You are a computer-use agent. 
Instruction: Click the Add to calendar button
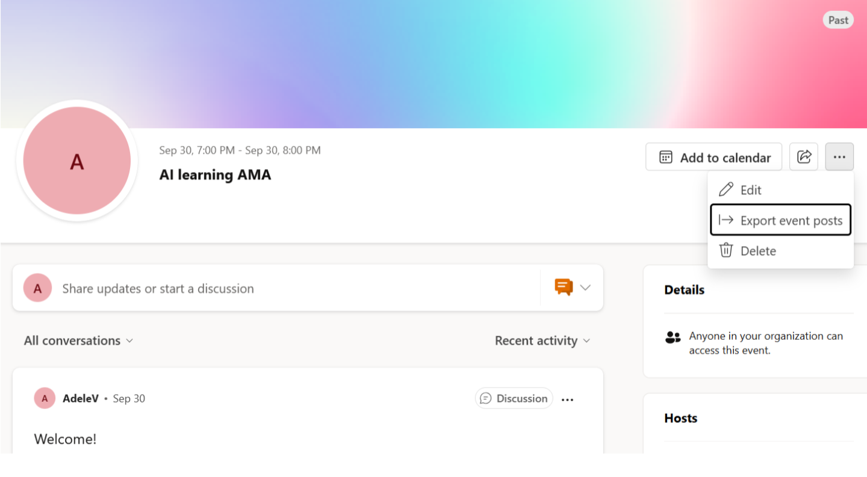pos(713,156)
